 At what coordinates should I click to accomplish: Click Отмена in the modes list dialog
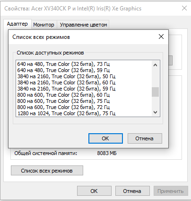[145, 138]
